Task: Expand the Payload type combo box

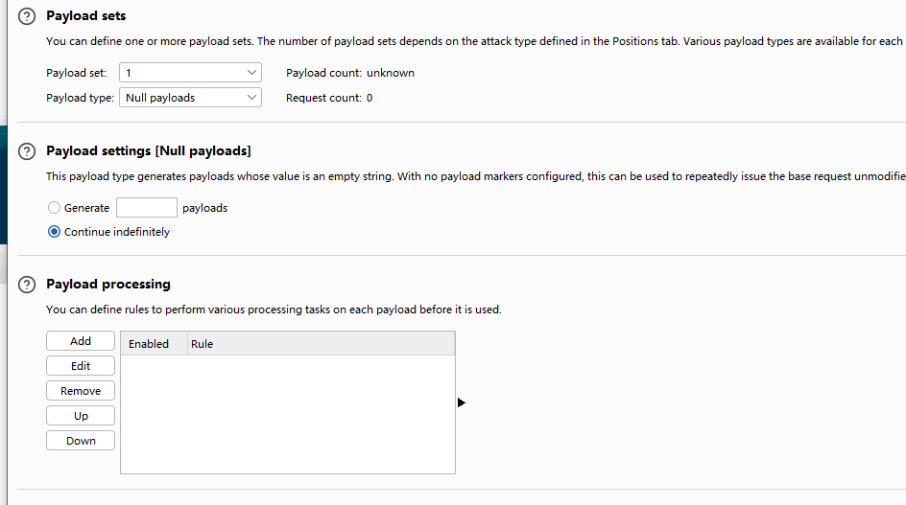Action: pos(190,98)
